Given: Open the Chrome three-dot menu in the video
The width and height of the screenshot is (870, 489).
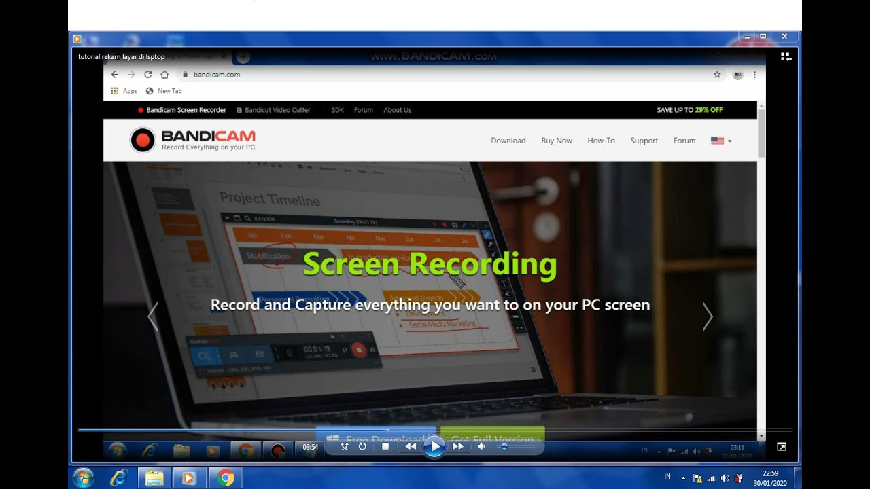Looking at the screenshot, I should click(x=754, y=75).
